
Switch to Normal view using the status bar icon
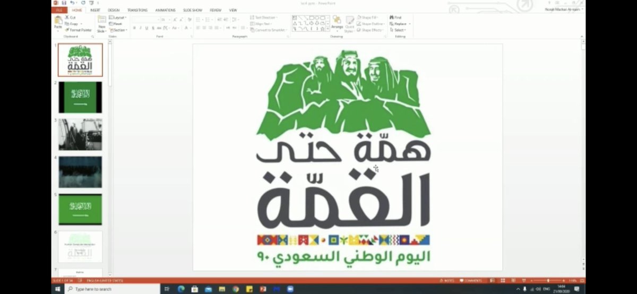point(492,280)
